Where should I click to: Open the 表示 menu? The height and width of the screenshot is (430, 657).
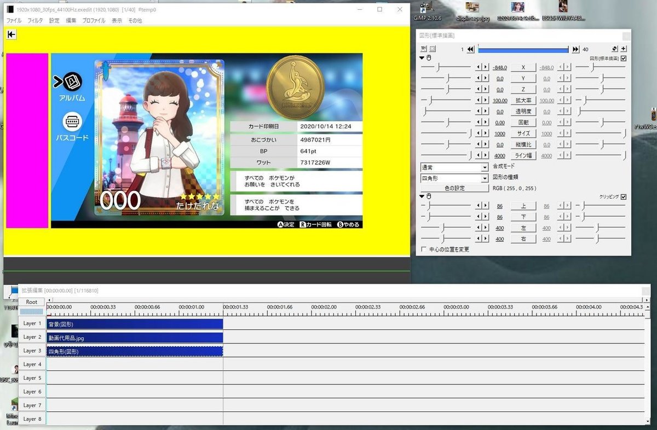117,20
